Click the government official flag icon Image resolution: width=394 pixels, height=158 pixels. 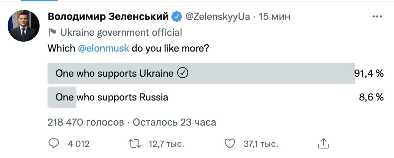tap(52, 32)
